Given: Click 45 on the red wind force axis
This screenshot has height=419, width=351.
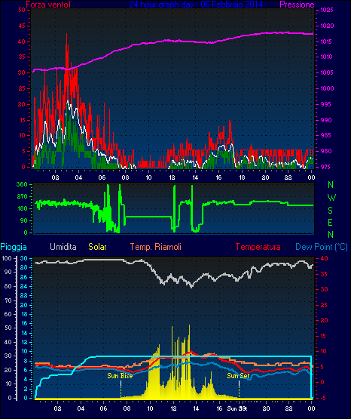Looking at the screenshot, I should [x=22, y=26].
